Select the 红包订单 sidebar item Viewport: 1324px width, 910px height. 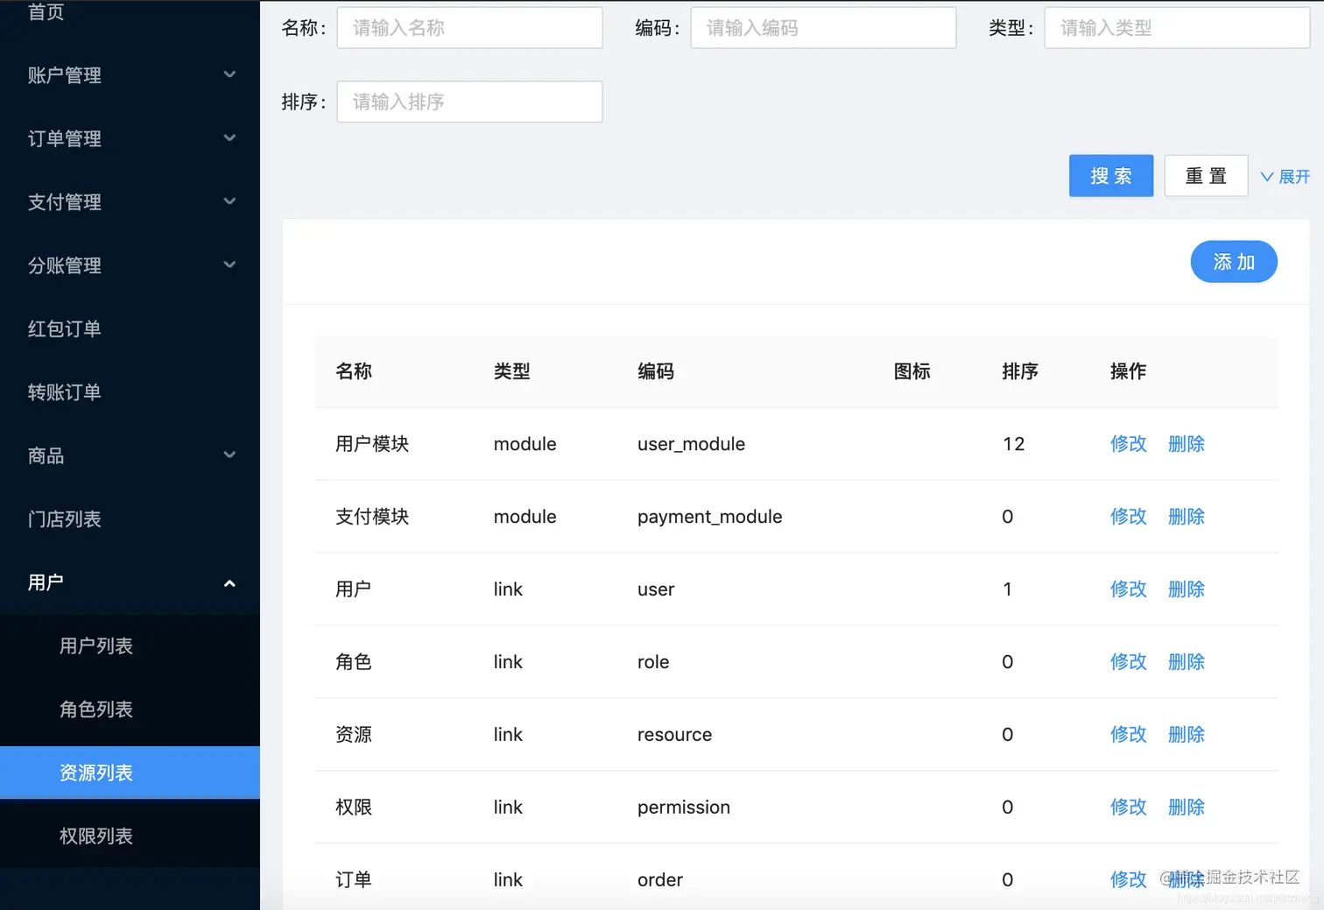pos(62,328)
